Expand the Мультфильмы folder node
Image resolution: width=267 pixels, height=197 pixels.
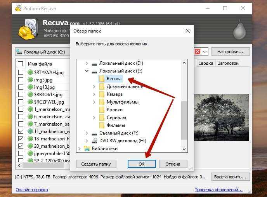pyautogui.click(x=94, y=102)
